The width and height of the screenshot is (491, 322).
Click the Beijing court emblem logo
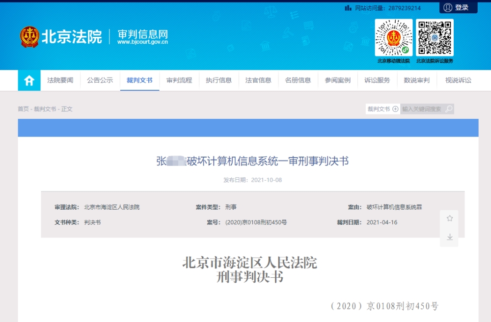29,37
